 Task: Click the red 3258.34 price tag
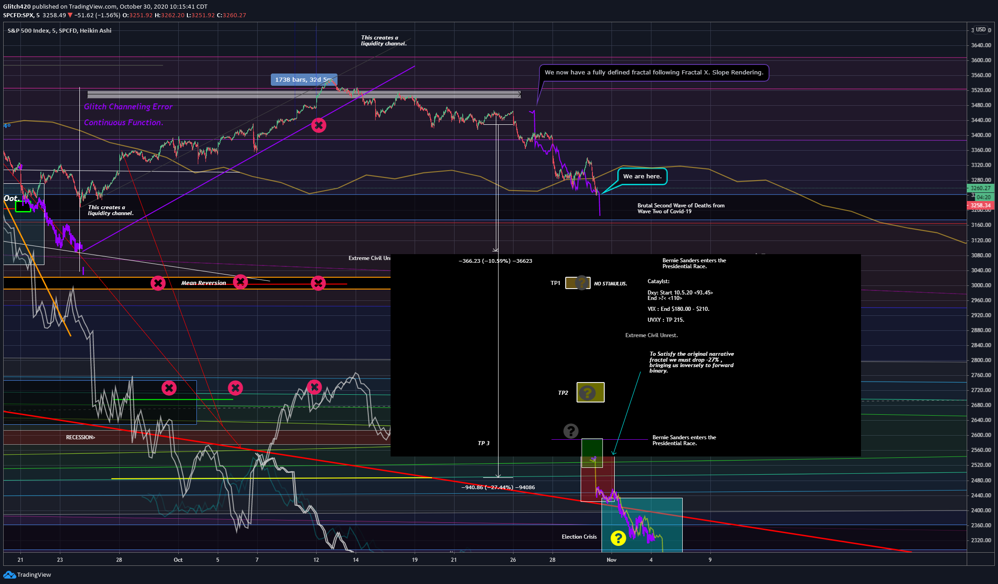981,206
